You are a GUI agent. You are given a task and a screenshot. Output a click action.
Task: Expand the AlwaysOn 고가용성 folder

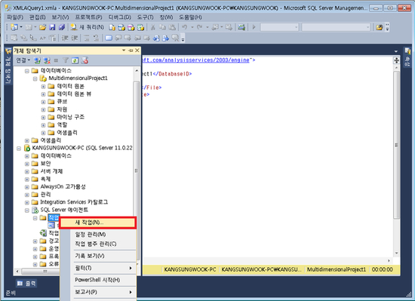(27, 187)
